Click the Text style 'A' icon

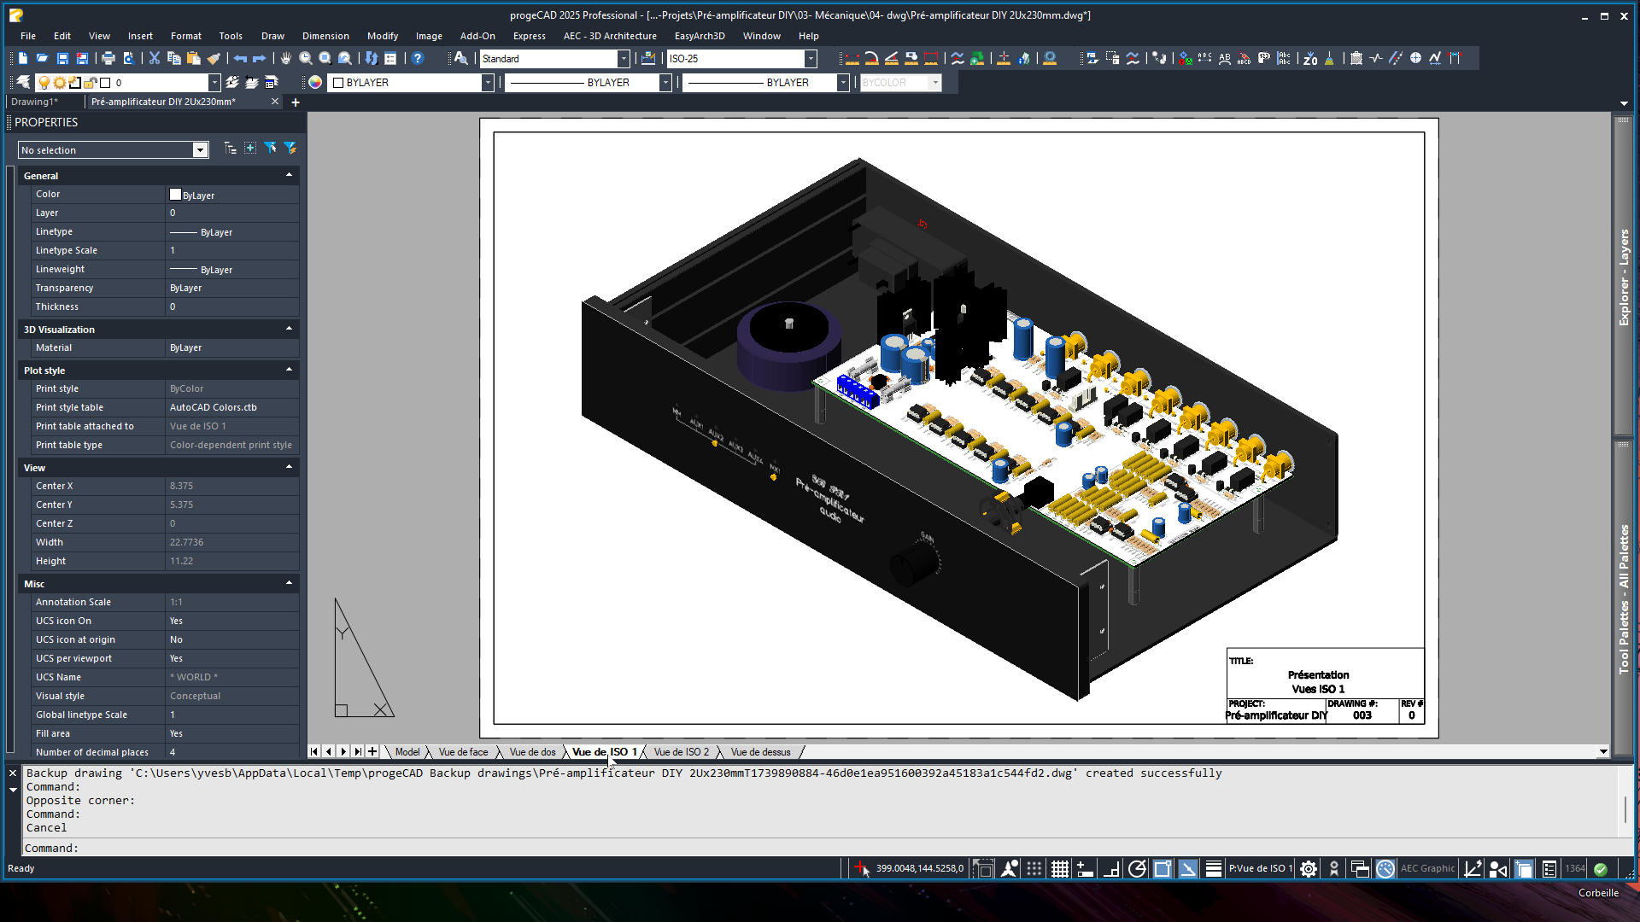tap(461, 58)
